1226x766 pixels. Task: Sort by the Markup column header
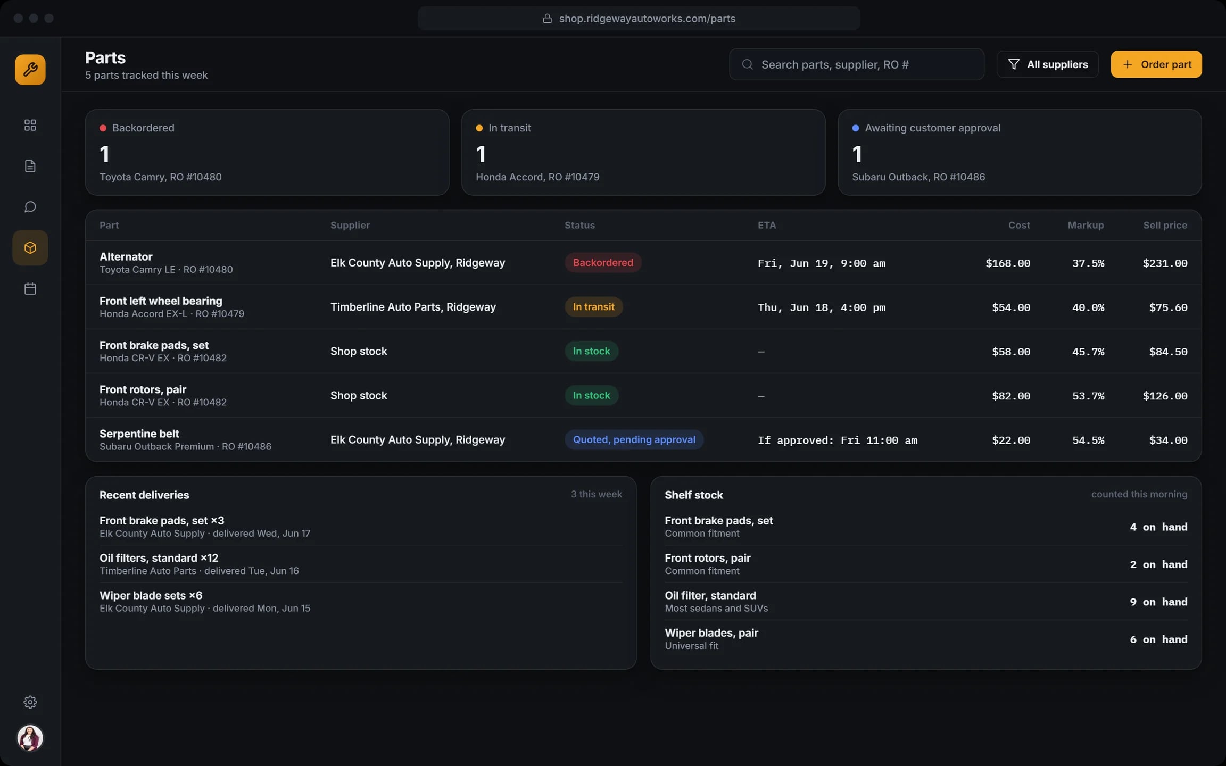(x=1086, y=226)
